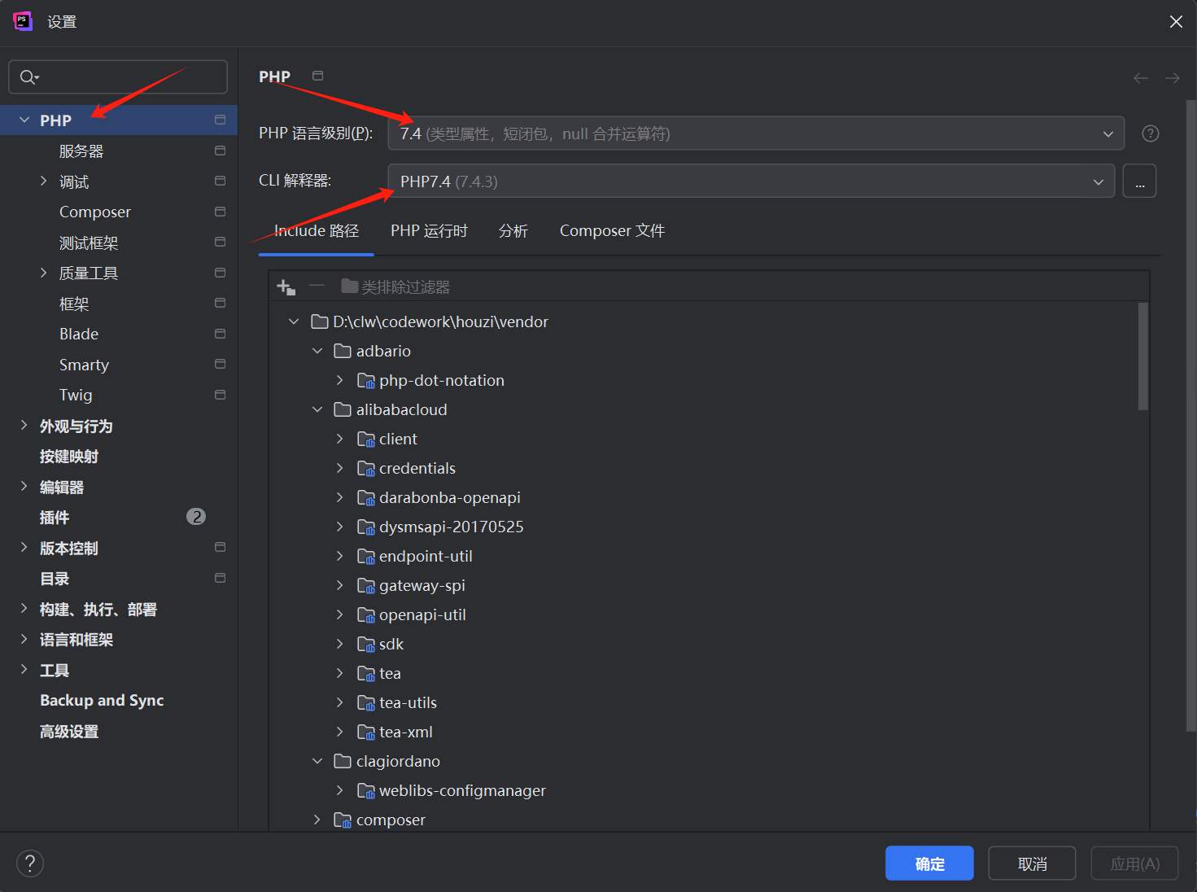Click the project-level icon next to PHP header
Image resolution: width=1197 pixels, height=892 pixels.
[318, 76]
